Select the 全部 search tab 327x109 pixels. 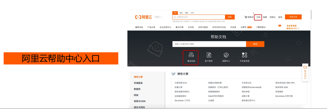click(x=175, y=13)
